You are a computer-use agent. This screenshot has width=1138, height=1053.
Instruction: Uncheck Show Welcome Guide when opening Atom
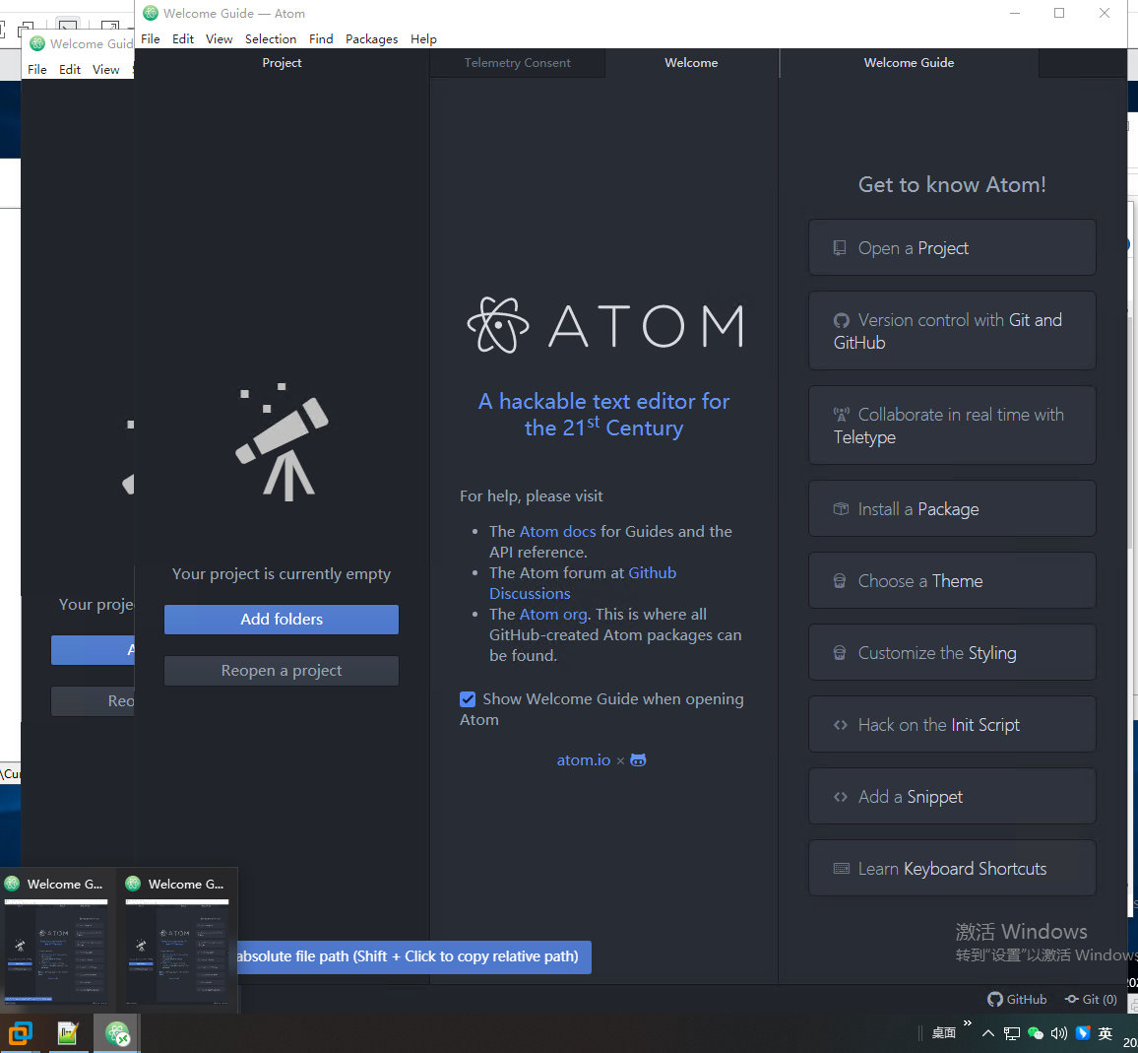(468, 699)
